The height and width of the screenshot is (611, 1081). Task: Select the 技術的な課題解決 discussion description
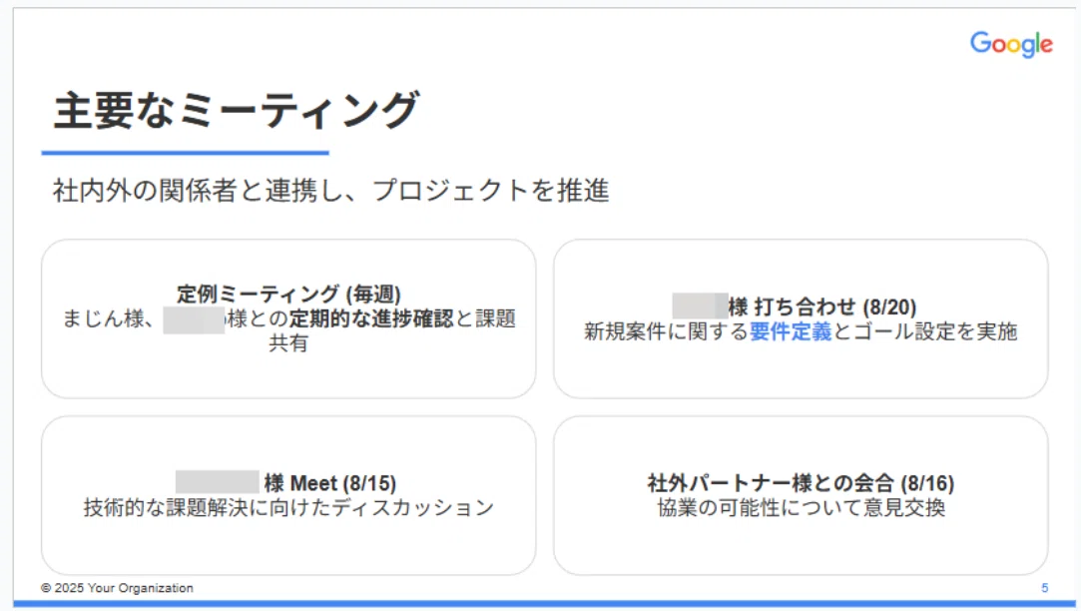tap(288, 507)
